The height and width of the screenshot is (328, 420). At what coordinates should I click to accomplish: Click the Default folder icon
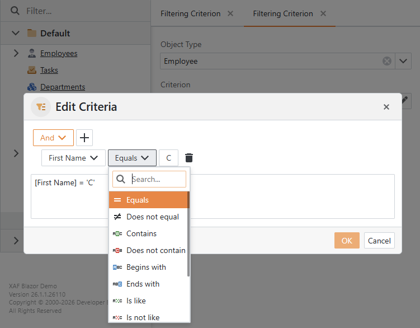coord(32,33)
